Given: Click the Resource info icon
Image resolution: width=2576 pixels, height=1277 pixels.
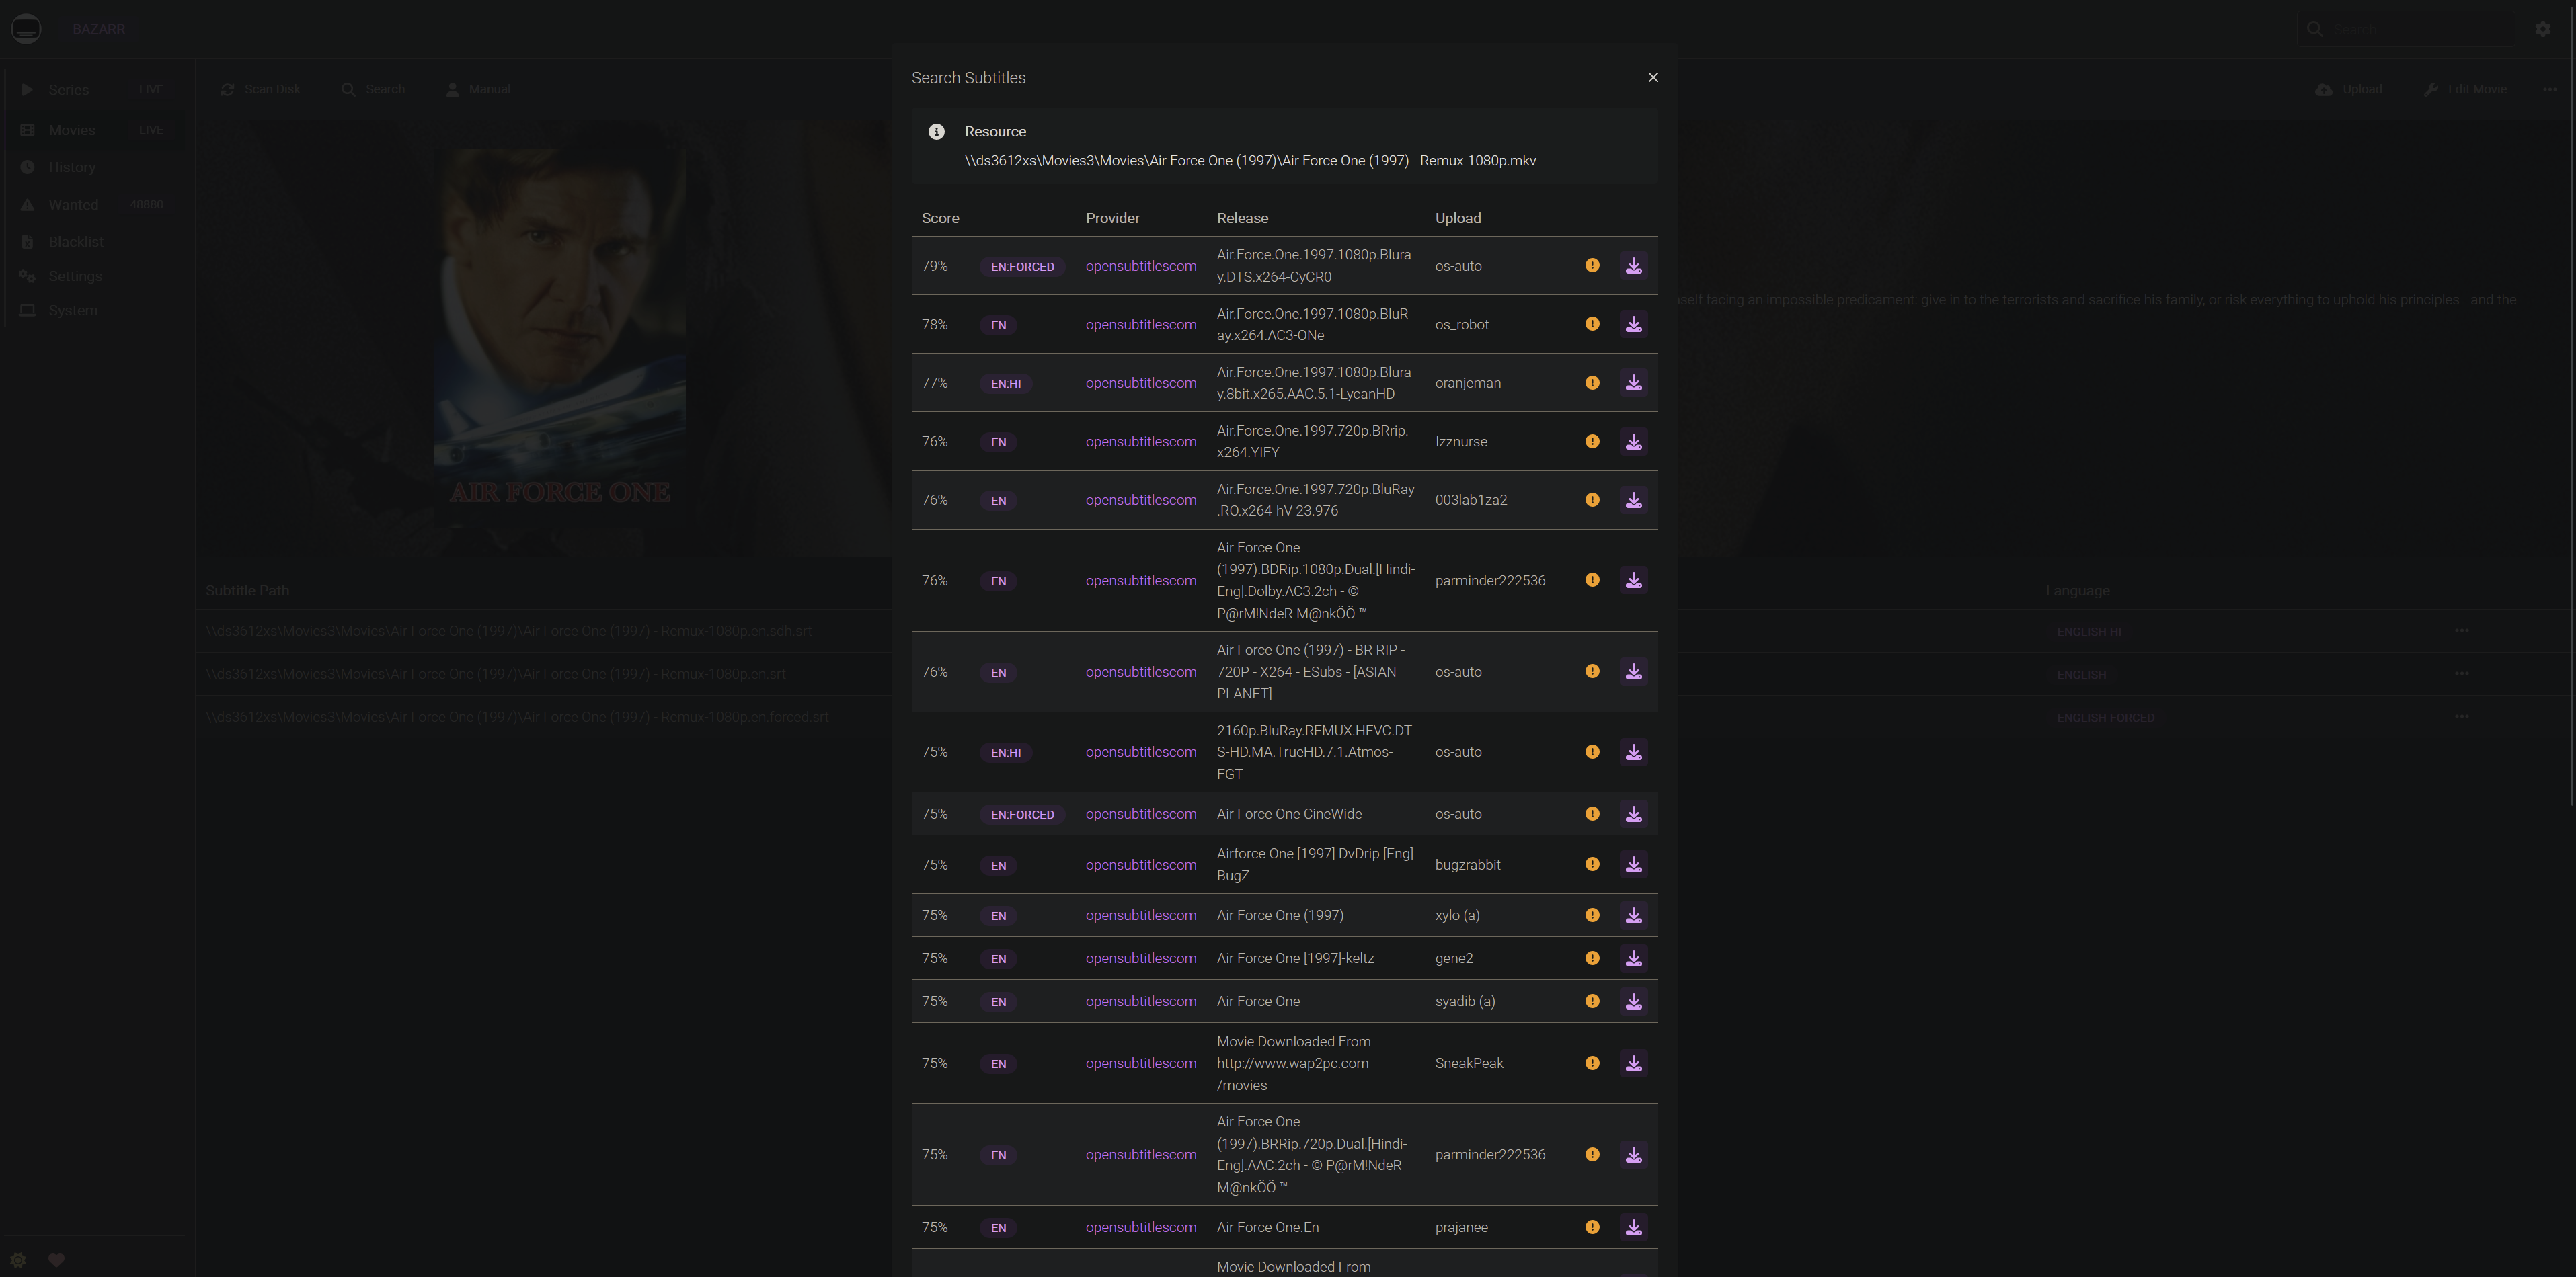Looking at the screenshot, I should pyautogui.click(x=936, y=132).
